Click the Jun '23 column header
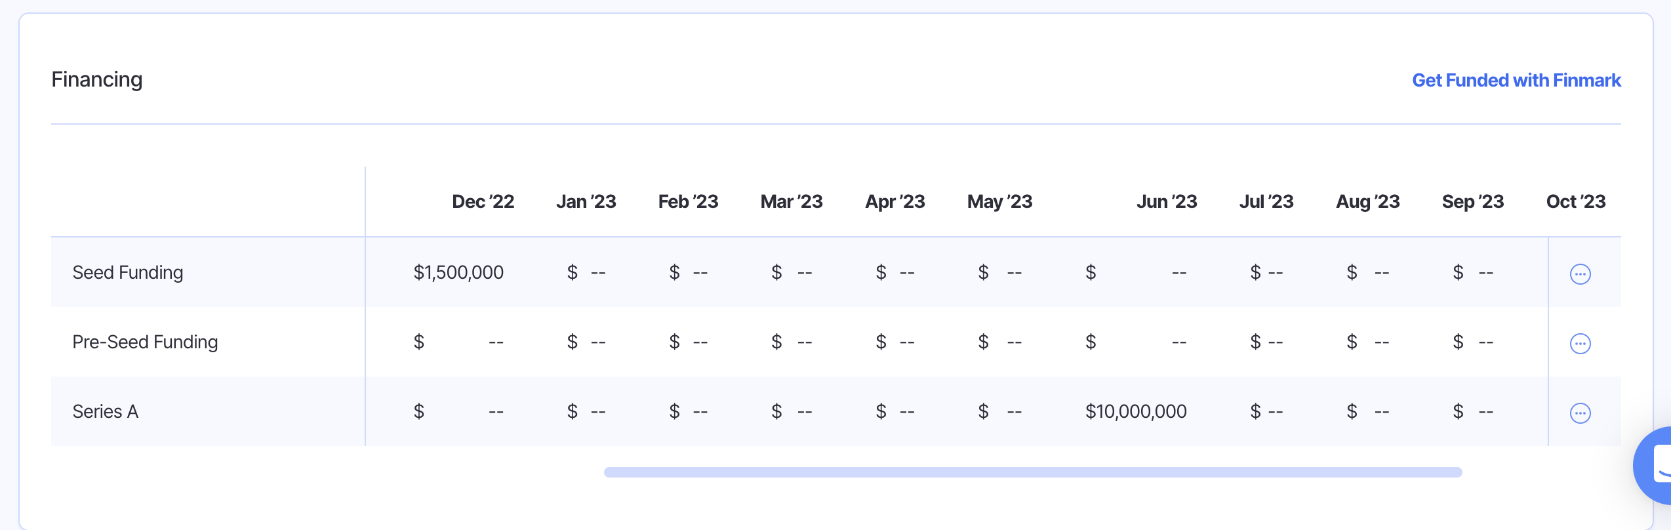Viewport: 1671px width, 530px height. point(1167,201)
